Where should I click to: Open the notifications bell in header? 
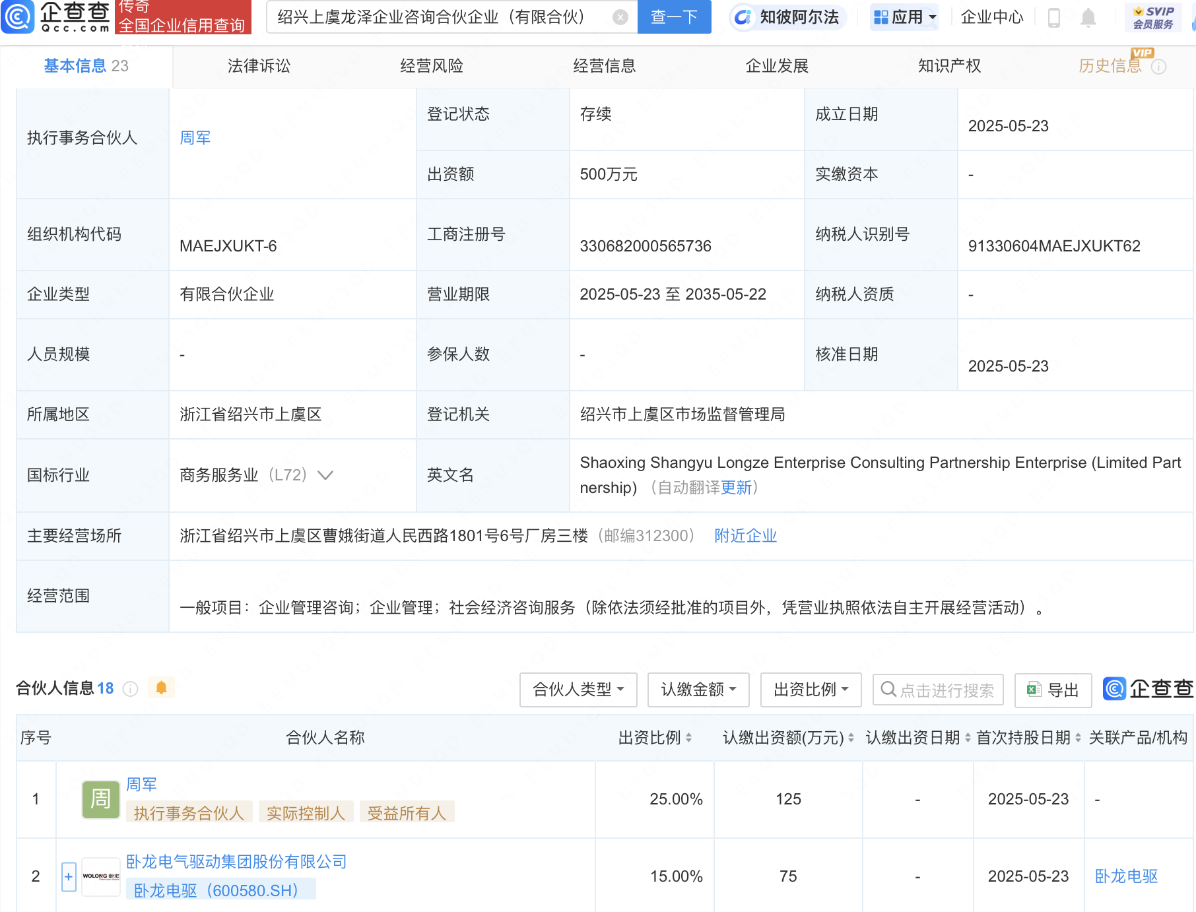1088,18
